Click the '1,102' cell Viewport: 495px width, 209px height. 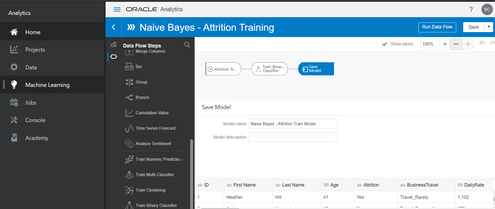[474, 197]
